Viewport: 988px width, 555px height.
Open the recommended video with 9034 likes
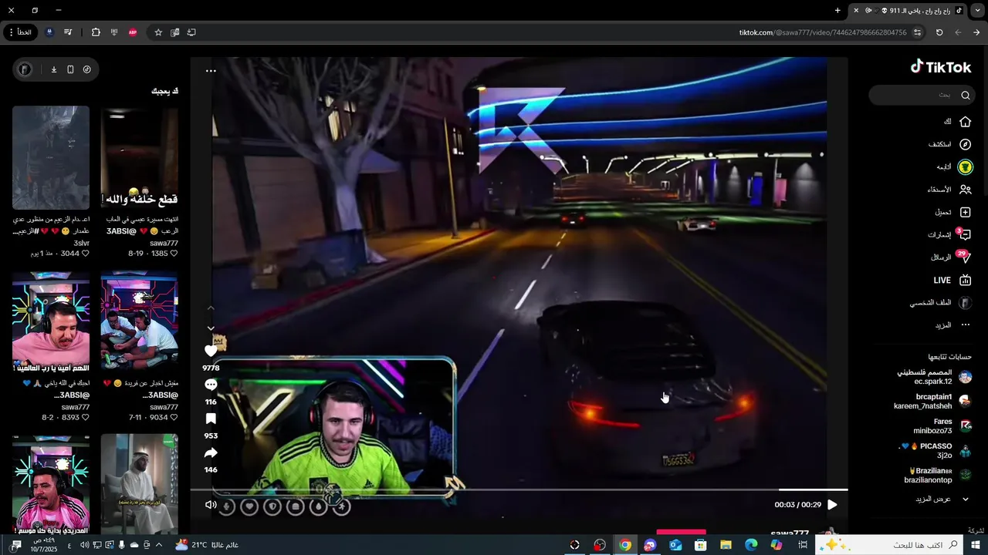point(140,322)
